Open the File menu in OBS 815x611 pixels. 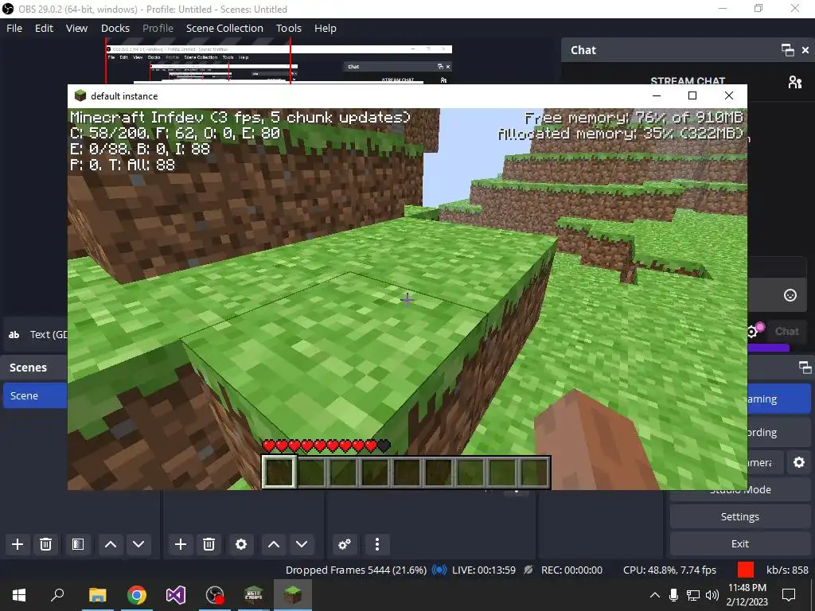click(x=14, y=28)
